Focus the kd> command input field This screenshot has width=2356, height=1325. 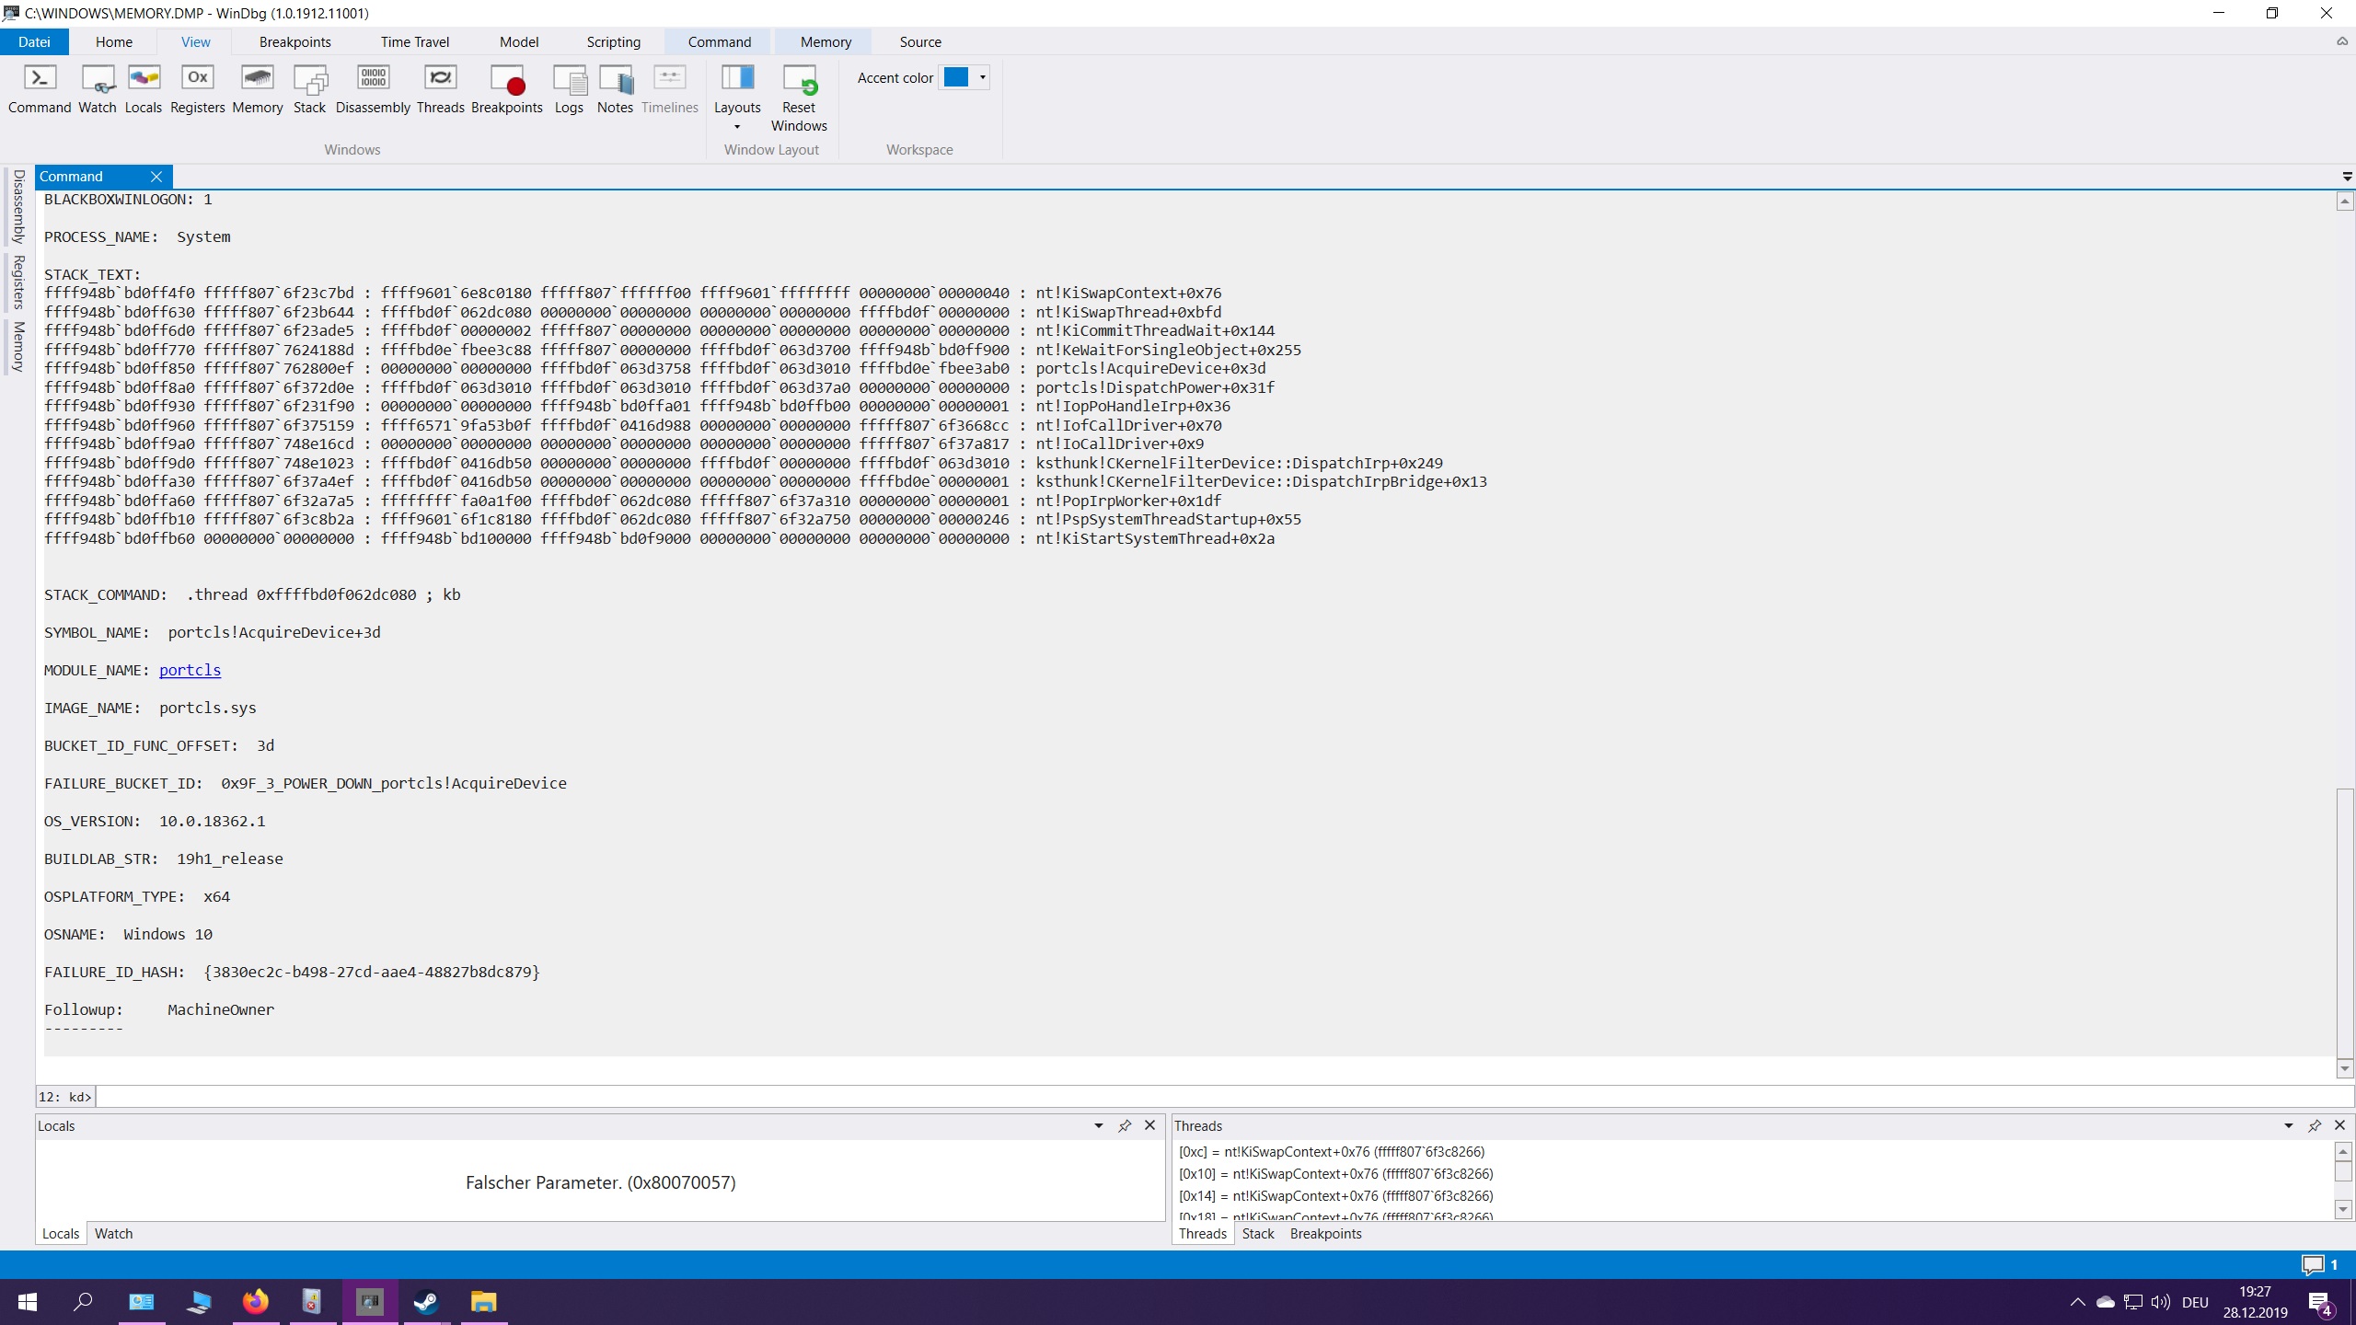1196,1096
